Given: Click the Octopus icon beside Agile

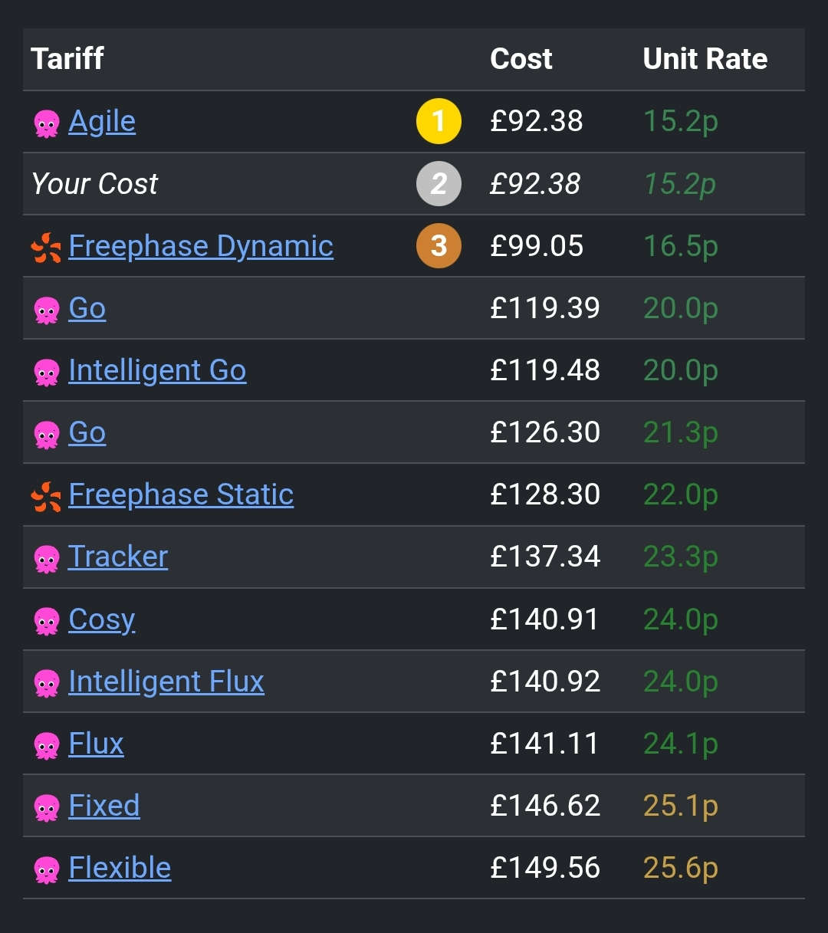Looking at the screenshot, I should coord(47,123).
